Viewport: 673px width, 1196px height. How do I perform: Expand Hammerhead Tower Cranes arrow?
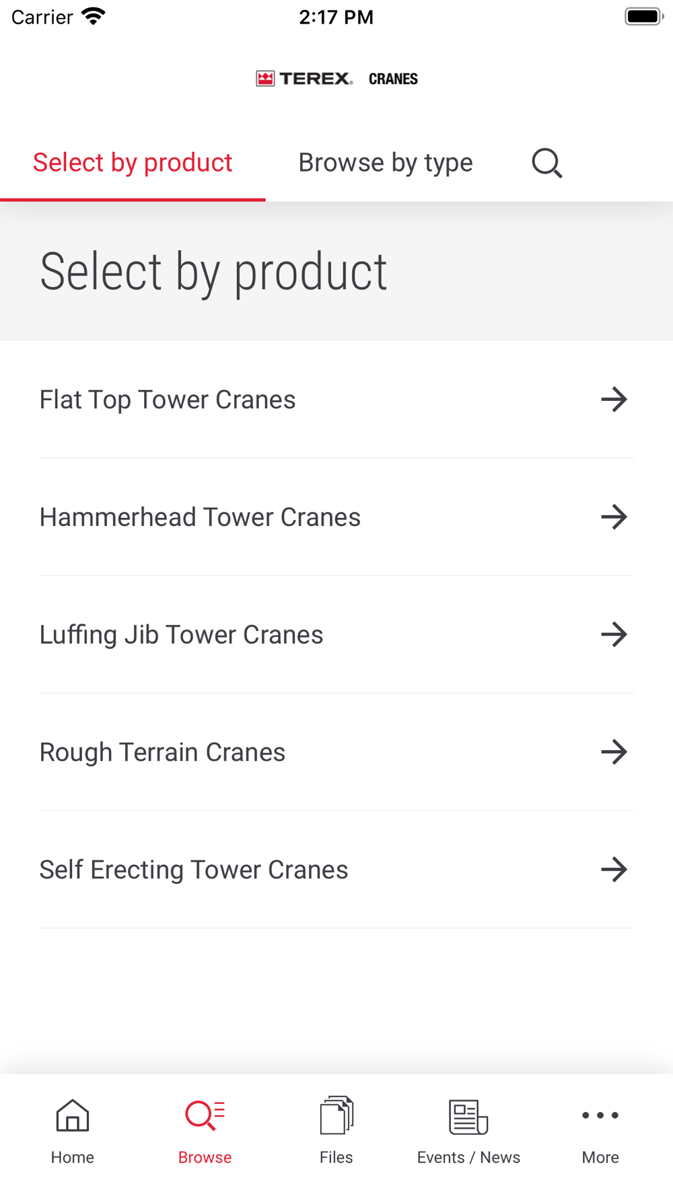coord(614,517)
